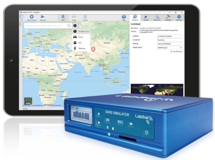The height and width of the screenshot is (160, 215).
Task: Click the Latitude value field
Action: click(170, 36)
